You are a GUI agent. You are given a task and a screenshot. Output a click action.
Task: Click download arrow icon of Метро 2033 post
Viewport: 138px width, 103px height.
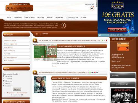click(x=35, y=73)
